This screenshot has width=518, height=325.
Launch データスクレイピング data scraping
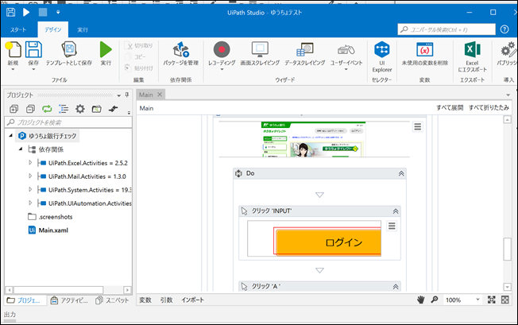coord(304,53)
